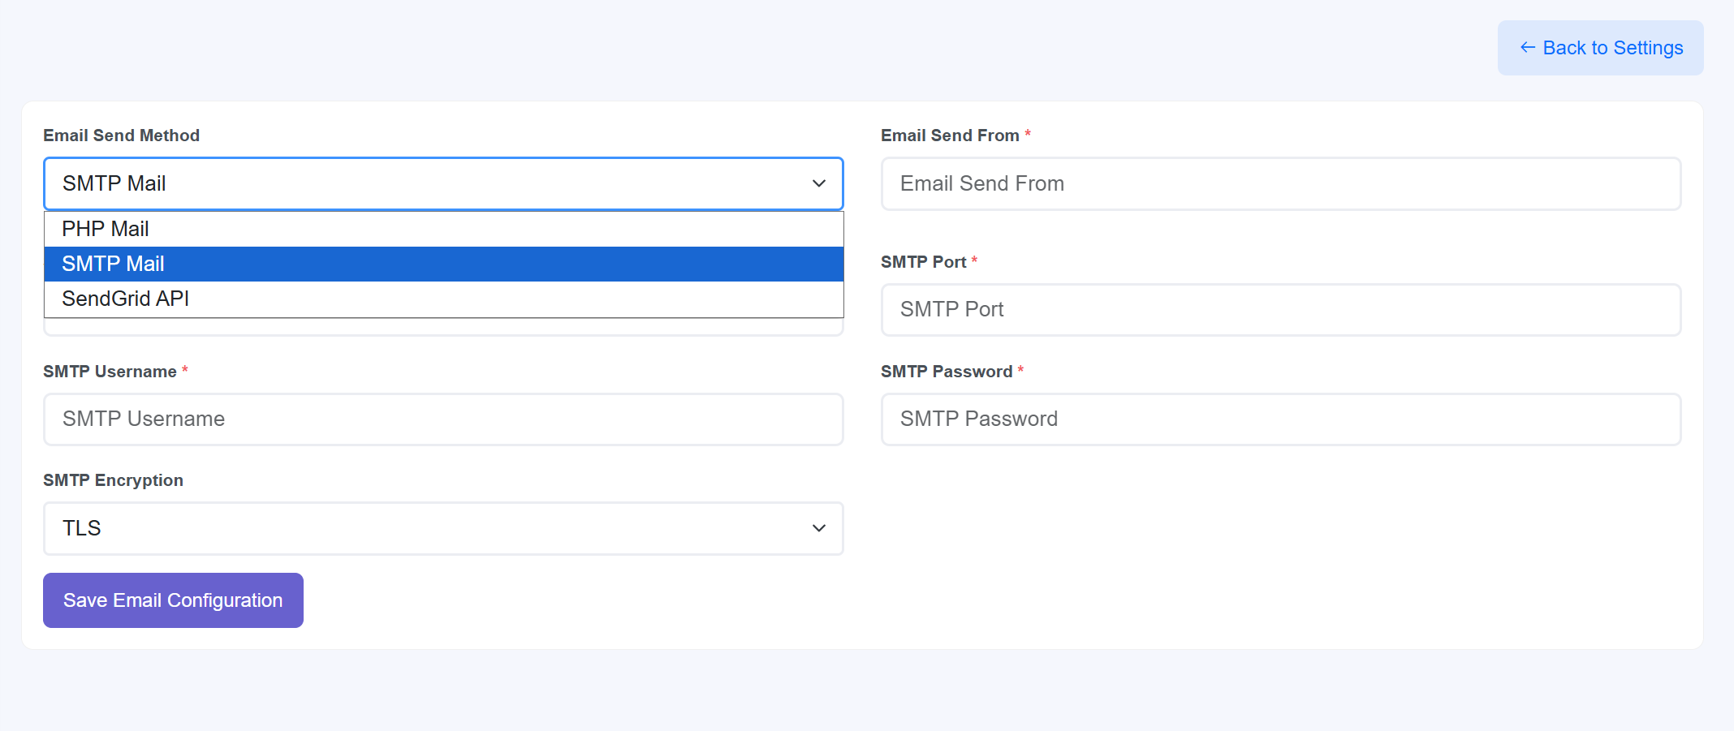Click the chevron on the SMTP Encryption dropdown
1734x731 pixels.
[x=817, y=528]
